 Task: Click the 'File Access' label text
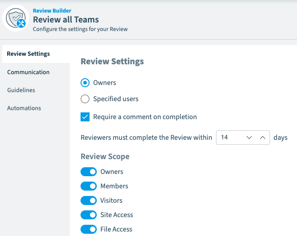(x=116, y=229)
